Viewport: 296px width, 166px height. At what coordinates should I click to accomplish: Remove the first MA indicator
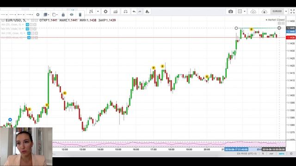click(x=35, y=24)
